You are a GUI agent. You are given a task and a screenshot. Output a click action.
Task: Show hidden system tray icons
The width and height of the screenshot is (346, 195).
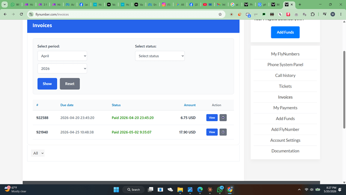coord(299,189)
